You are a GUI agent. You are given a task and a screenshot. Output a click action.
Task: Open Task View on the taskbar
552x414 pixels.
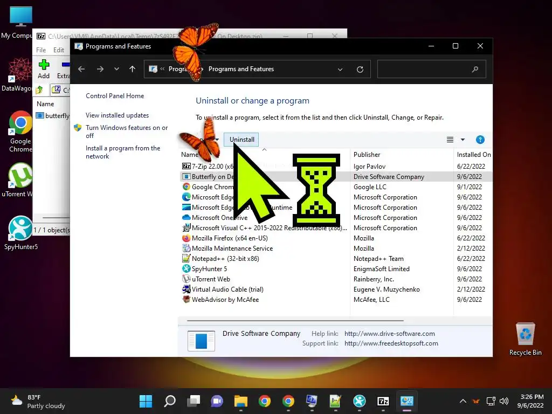[x=194, y=401]
